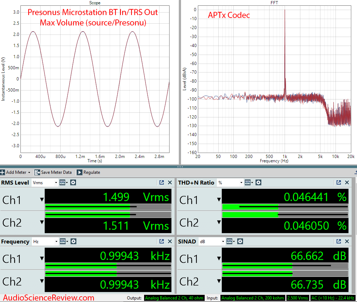The image size is (357, 302).
Task: Pop out the THD+N Ratio meter panel
Action: [x=339, y=182]
